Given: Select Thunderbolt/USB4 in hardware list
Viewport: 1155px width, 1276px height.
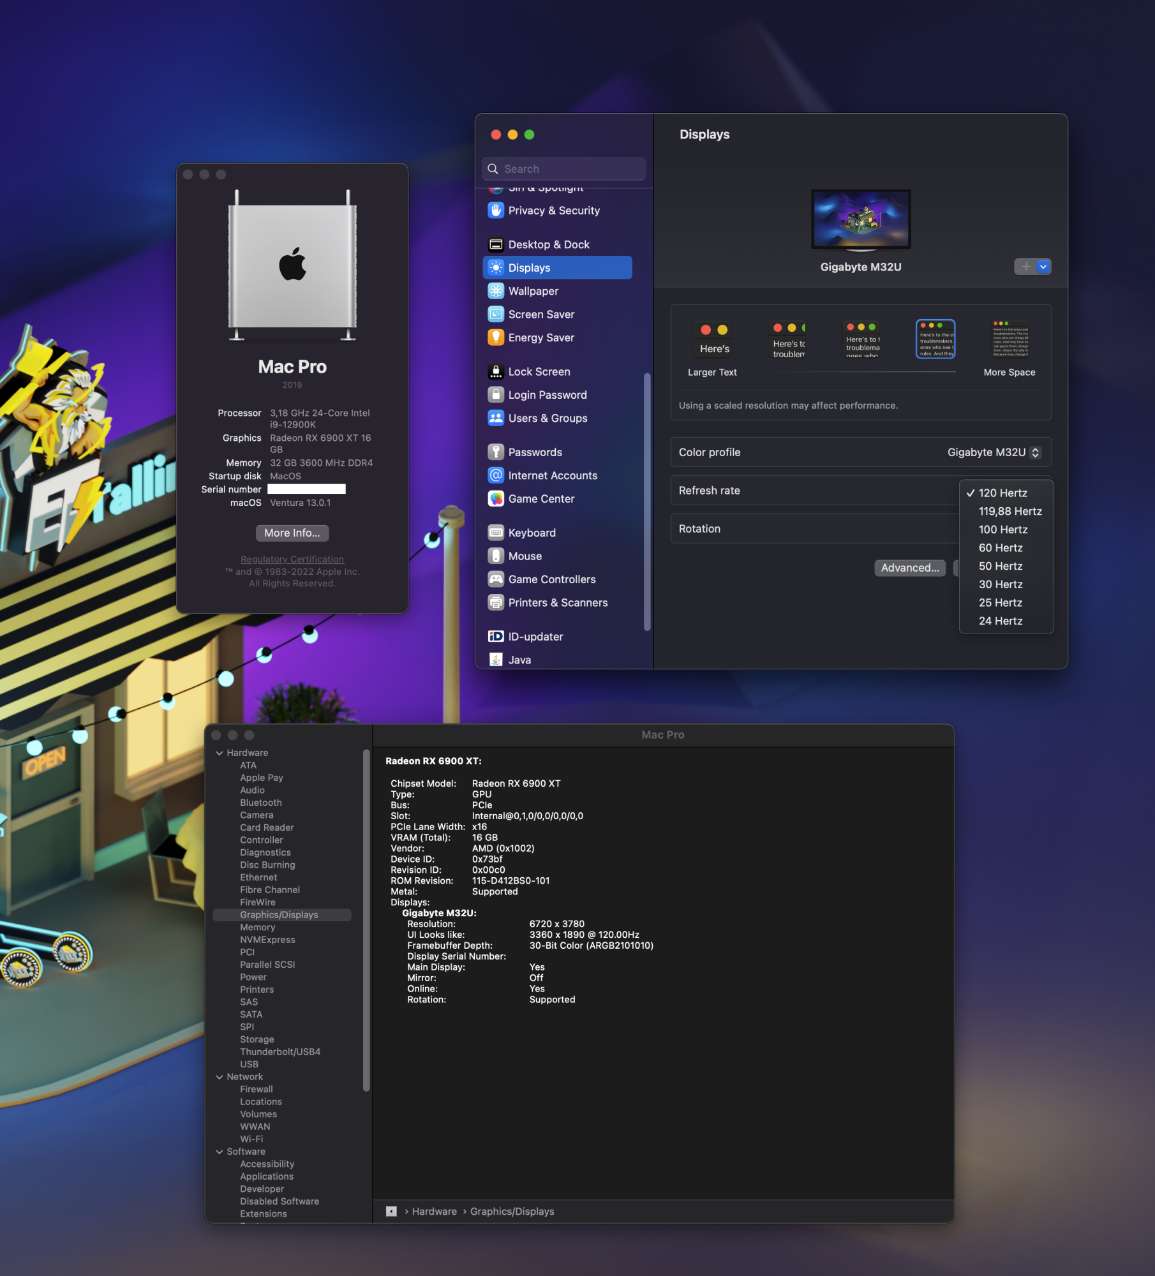Looking at the screenshot, I should (x=280, y=1052).
